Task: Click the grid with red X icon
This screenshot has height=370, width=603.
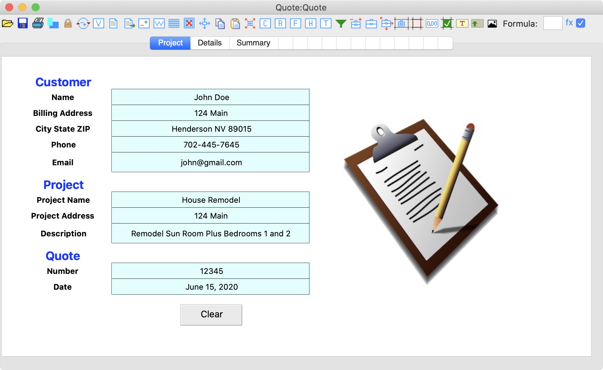Action: (189, 23)
